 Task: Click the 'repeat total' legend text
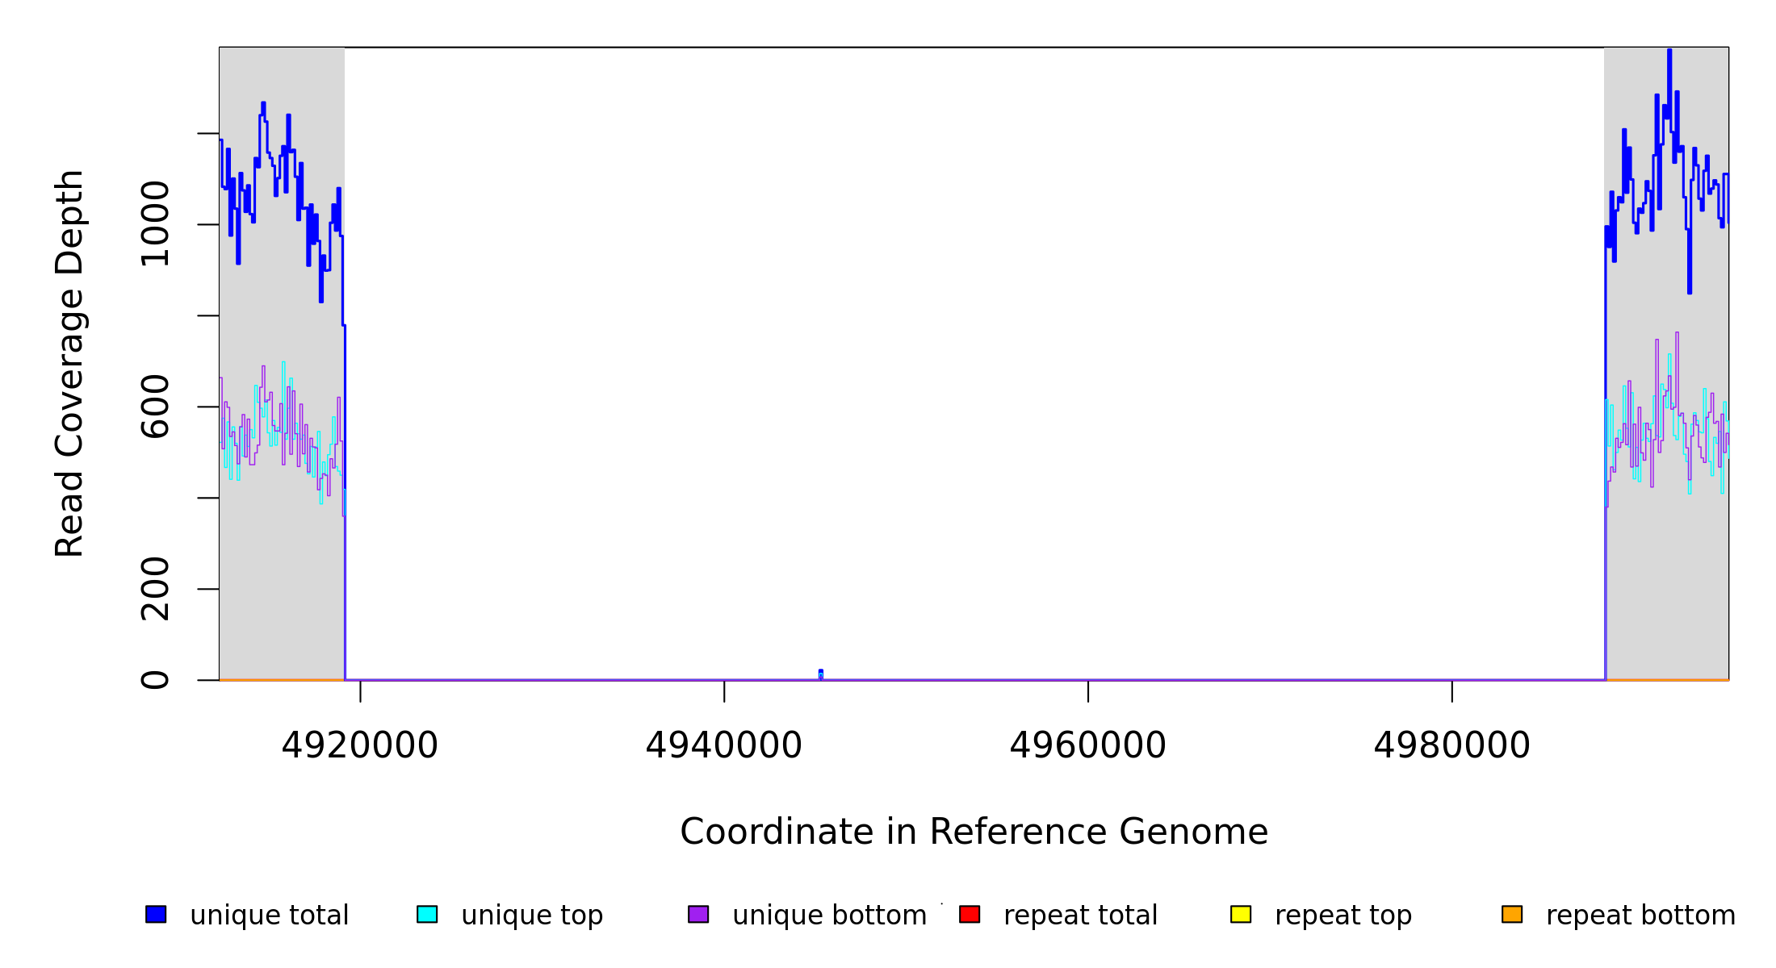click(x=1080, y=916)
